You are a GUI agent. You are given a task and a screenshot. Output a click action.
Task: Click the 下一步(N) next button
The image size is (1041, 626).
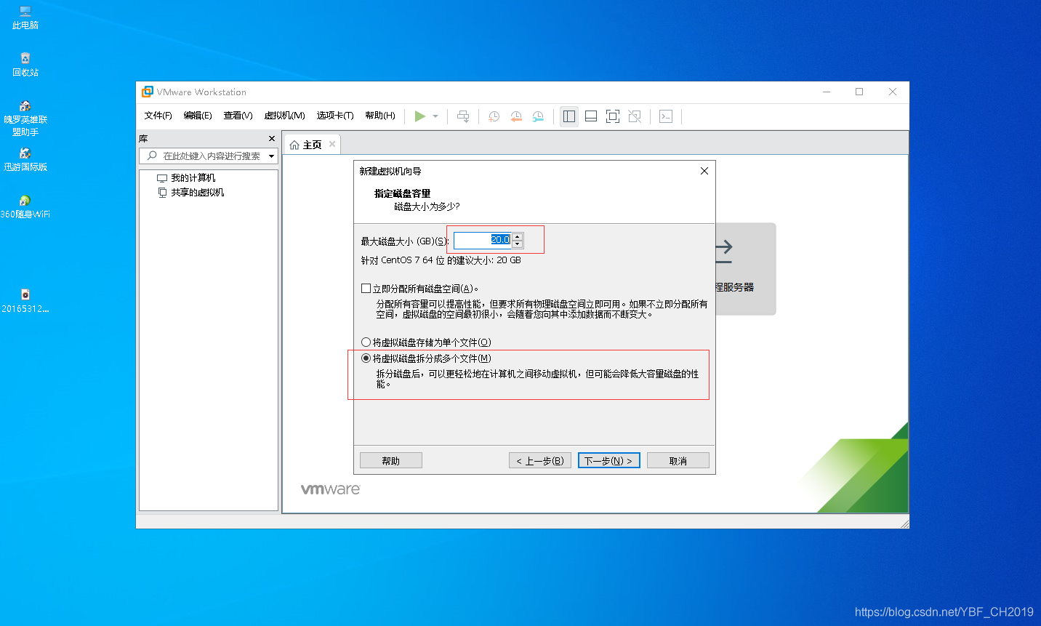(609, 461)
